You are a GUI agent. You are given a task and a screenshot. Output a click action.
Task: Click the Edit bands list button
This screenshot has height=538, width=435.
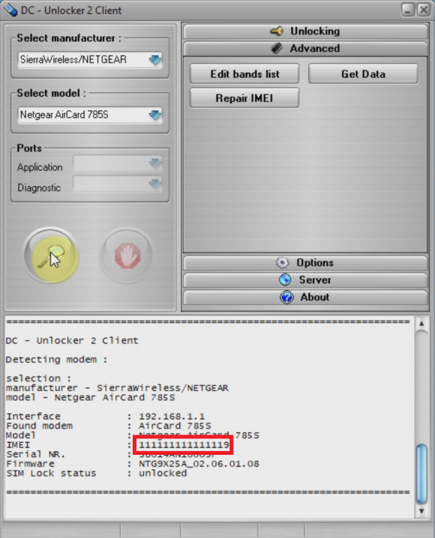244,73
